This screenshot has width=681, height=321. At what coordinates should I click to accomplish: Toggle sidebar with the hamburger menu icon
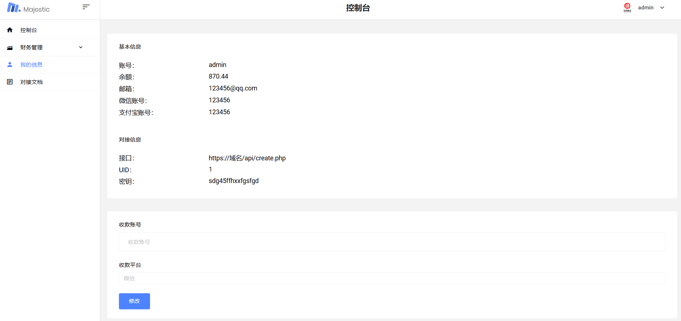pyautogui.click(x=86, y=7)
